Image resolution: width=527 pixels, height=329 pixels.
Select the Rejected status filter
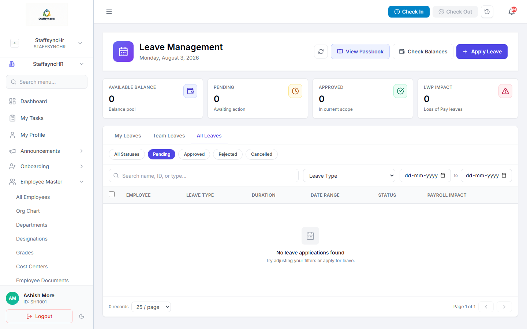(x=228, y=154)
